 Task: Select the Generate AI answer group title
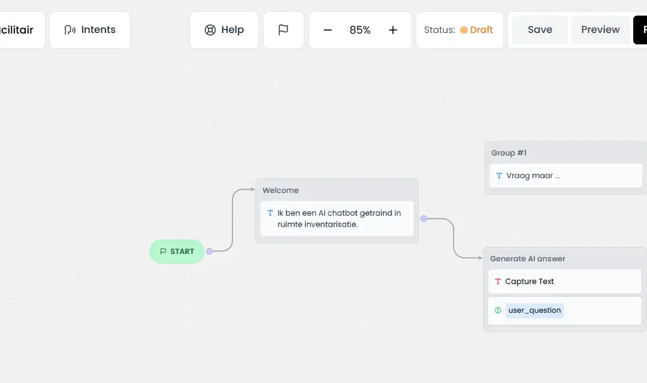pyautogui.click(x=527, y=259)
